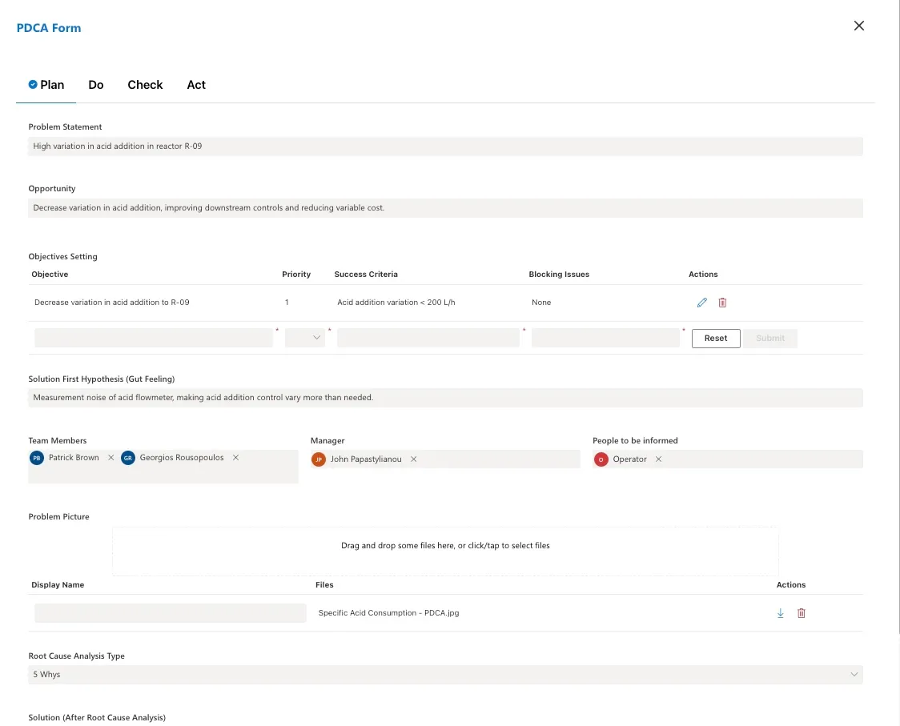Screen dimensions: 900x726
Task: Click the new Blocking Issues input field
Action: pos(605,338)
